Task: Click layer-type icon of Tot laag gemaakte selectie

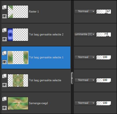Action: pos(4,76)
